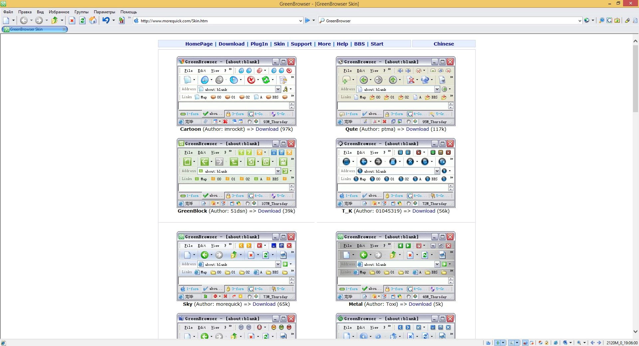Screen dimensions: 639x346
Task: Download the T_K skin
Action: [424, 211]
